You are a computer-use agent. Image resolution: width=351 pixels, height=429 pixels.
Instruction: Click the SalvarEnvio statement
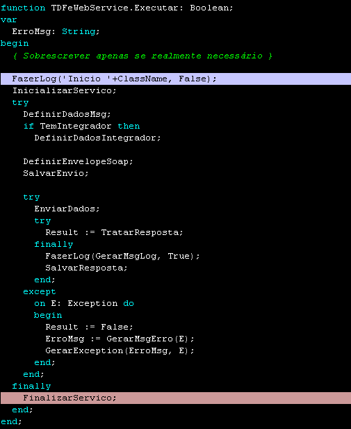[56, 173]
